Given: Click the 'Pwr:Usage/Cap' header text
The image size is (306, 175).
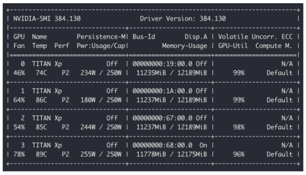Looking at the screenshot, I should coord(101,46).
